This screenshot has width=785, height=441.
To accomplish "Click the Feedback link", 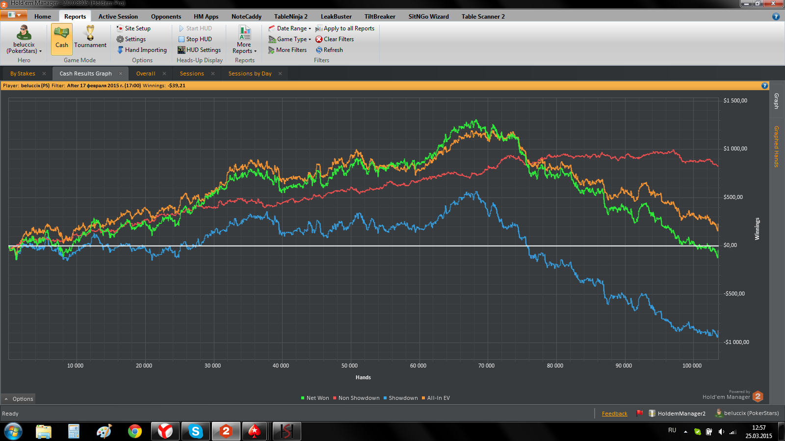I will pyautogui.click(x=614, y=414).
